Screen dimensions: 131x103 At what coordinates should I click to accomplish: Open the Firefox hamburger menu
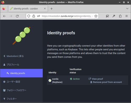pyautogui.click(x=127, y=16)
